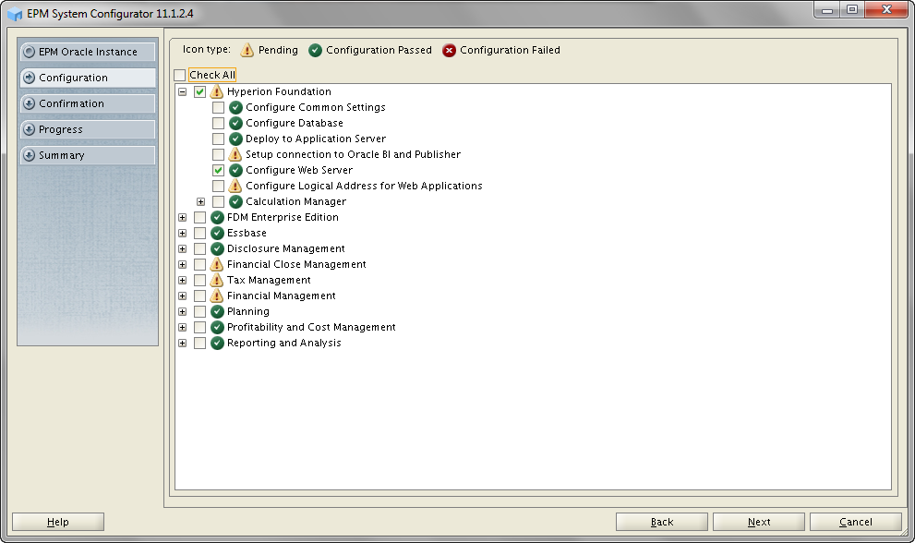Click the Essbase green check icon
The image size is (915, 543).
(x=217, y=233)
